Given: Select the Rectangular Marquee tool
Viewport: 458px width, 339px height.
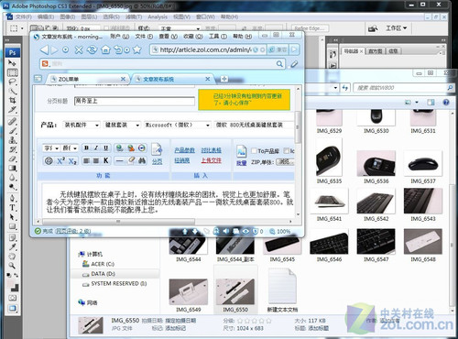Looking at the screenshot, I should tap(13, 72).
